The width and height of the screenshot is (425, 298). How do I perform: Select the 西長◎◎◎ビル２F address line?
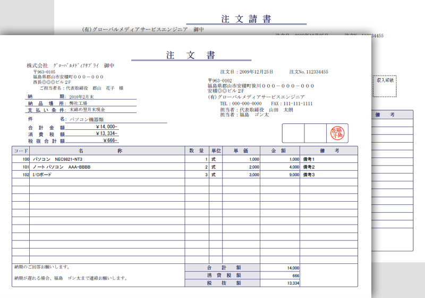(52, 82)
